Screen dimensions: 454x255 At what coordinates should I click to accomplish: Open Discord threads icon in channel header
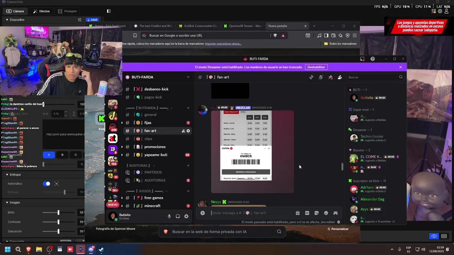click(x=311, y=77)
